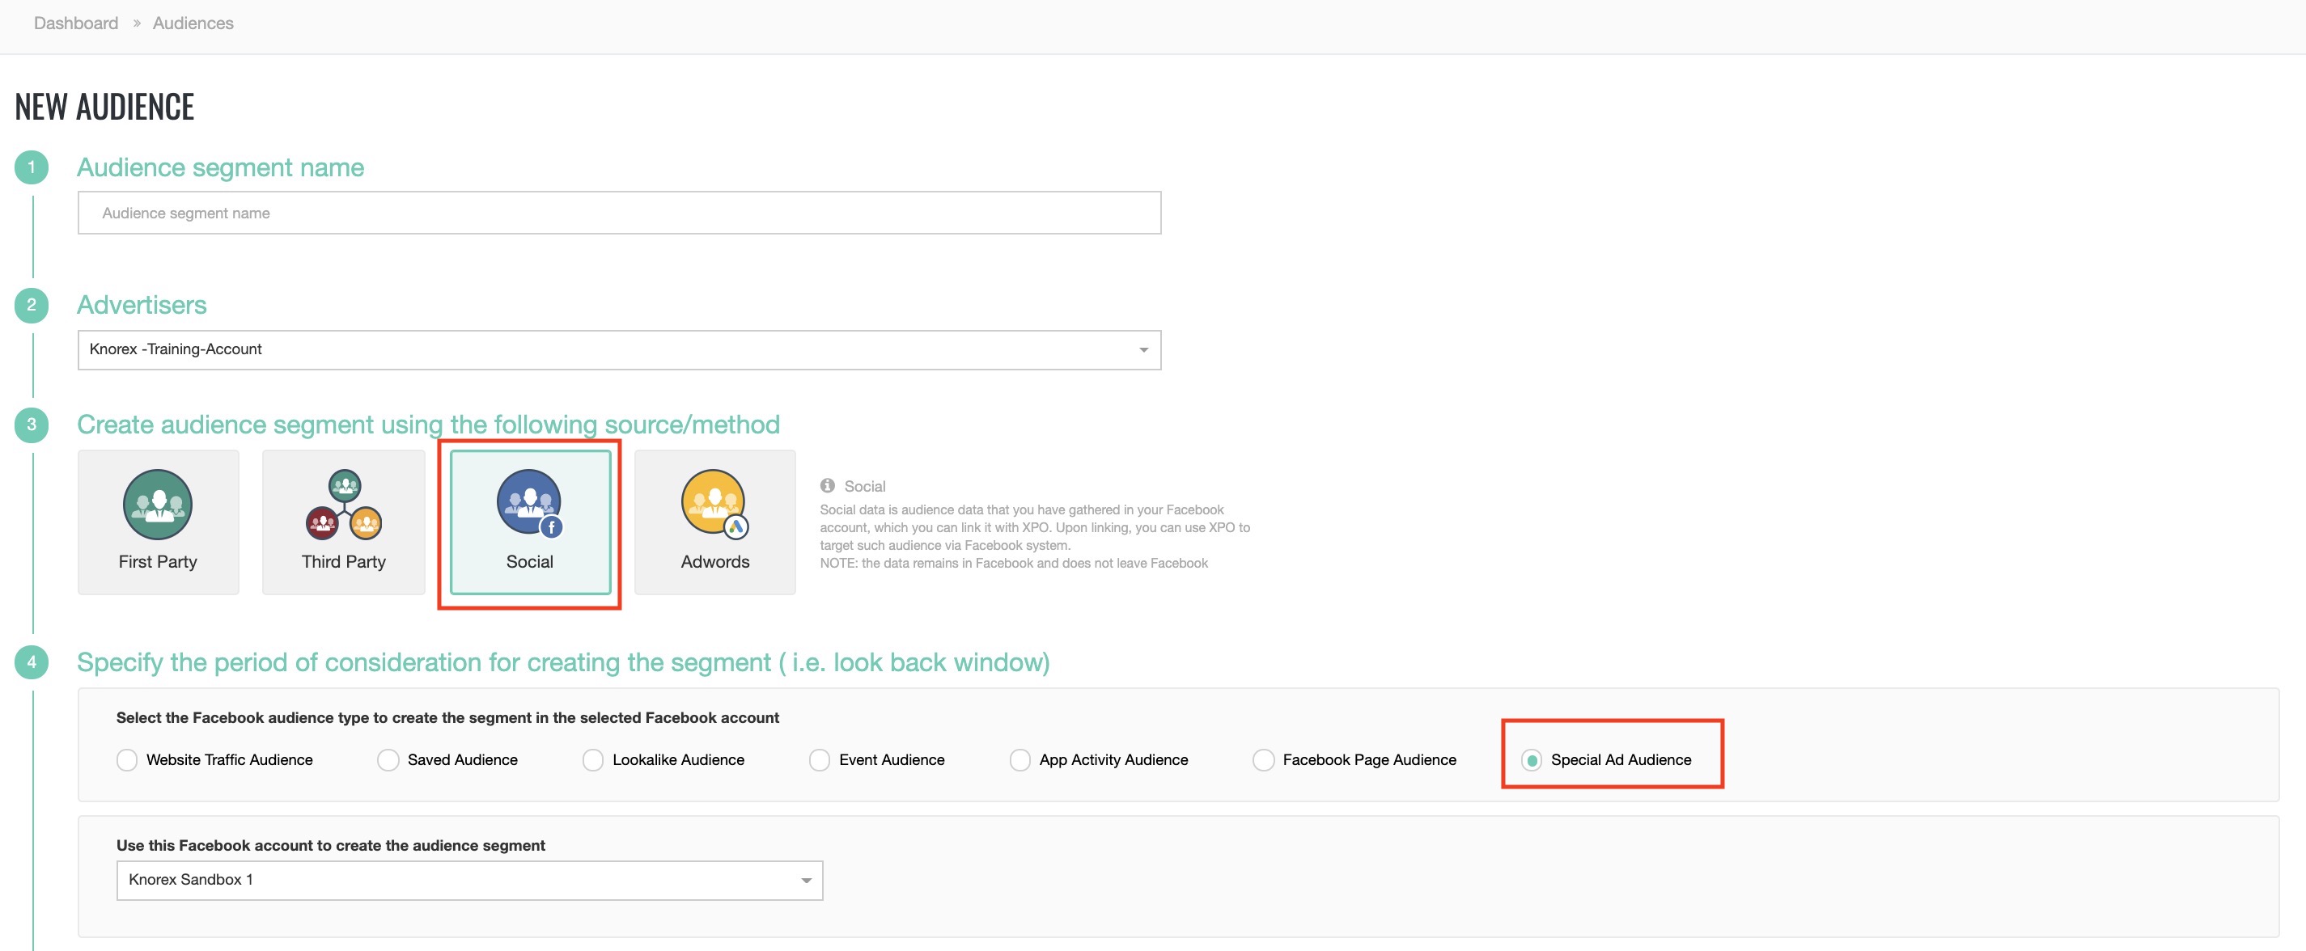Select Website Traffic Audience radio button
This screenshot has height=951, width=2306.
[127, 759]
